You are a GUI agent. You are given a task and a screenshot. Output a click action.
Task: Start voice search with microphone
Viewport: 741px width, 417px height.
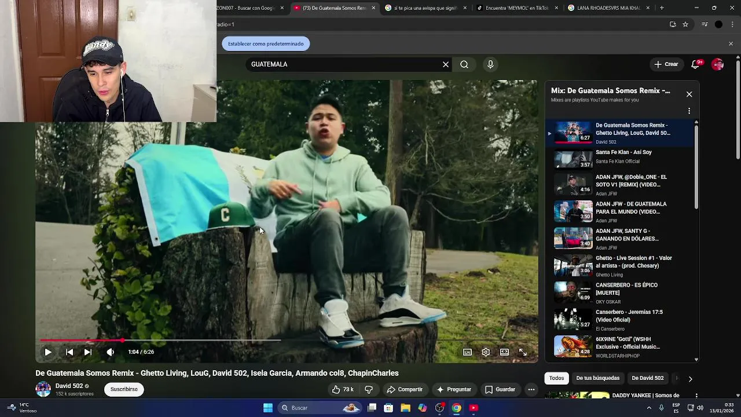click(490, 64)
